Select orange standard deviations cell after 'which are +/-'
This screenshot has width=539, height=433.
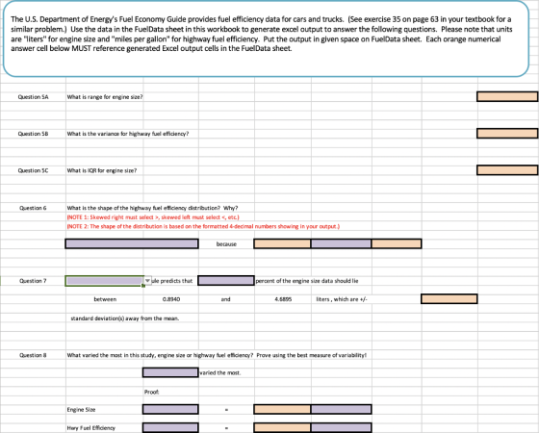click(x=449, y=299)
